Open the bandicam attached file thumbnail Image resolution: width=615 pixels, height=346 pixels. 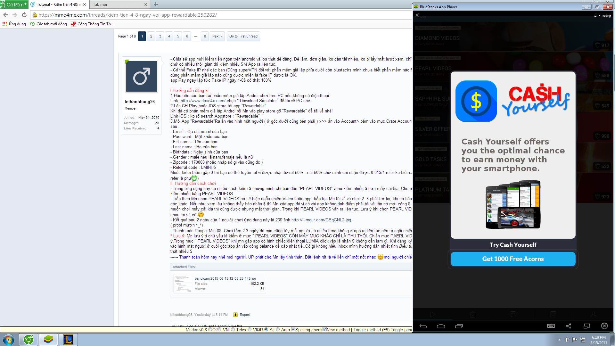pos(183,284)
